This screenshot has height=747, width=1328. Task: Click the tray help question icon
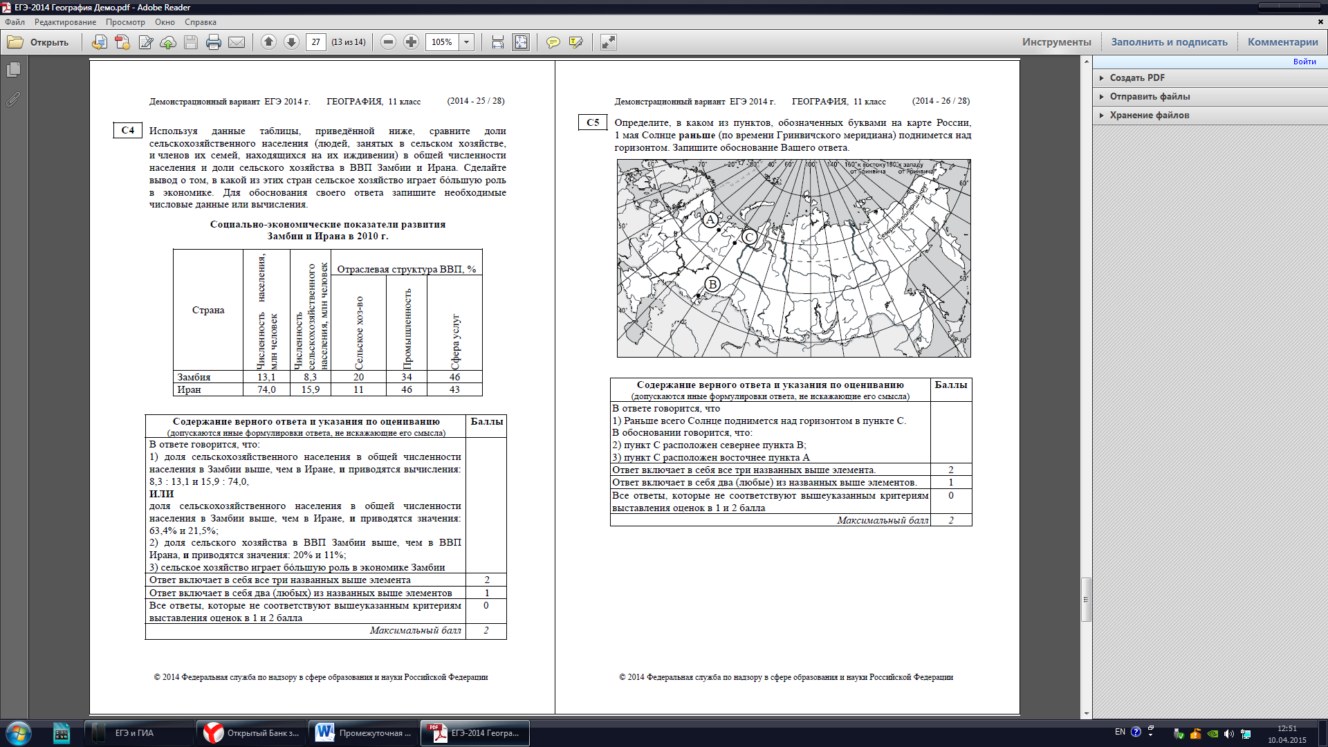pos(1136,732)
